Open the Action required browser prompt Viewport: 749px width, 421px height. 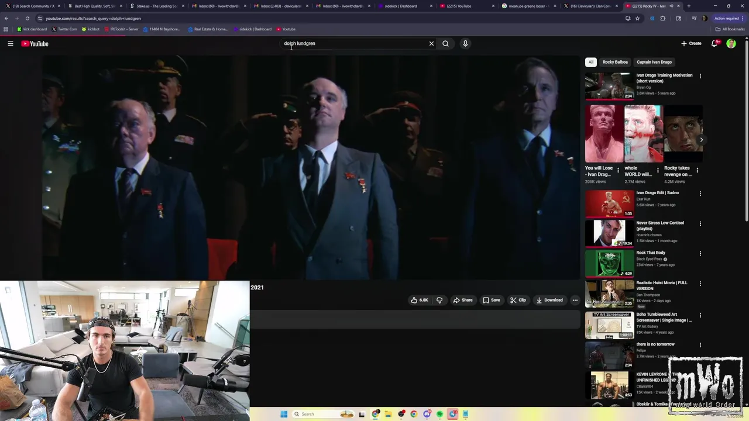point(727,18)
